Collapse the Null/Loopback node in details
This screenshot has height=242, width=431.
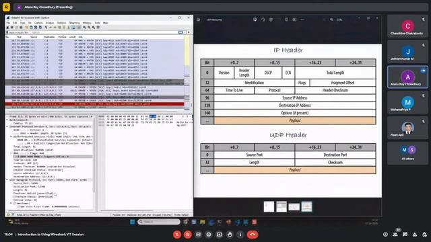(x=7, y=120)
